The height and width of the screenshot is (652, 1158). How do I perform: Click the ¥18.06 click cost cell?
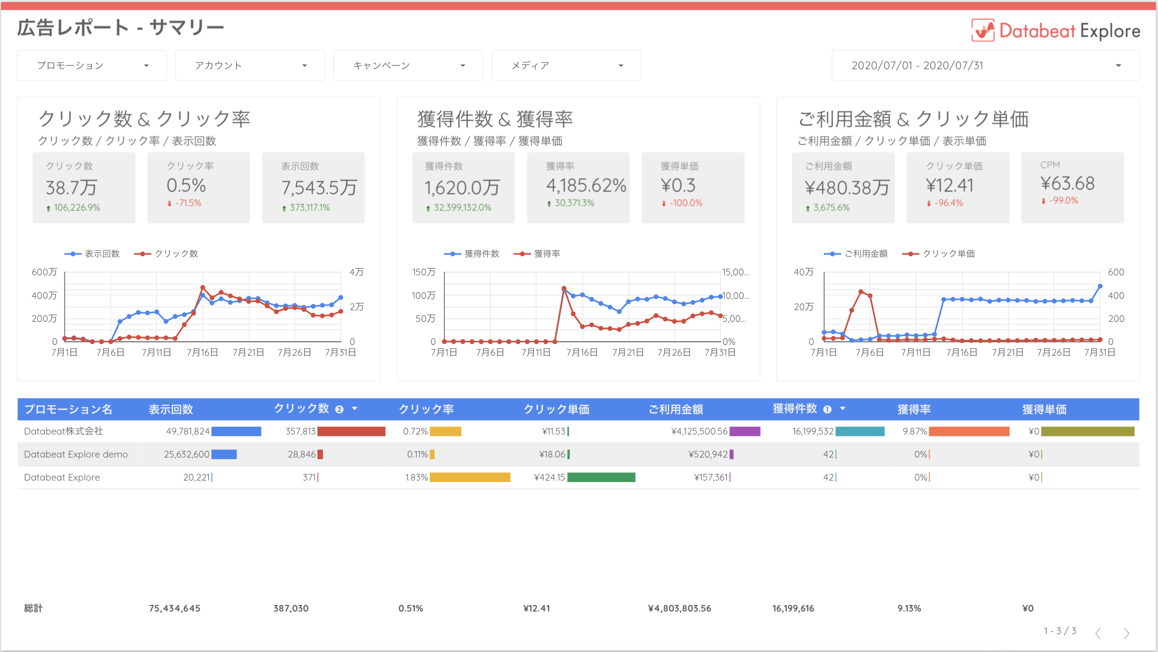tap(552, 454)
